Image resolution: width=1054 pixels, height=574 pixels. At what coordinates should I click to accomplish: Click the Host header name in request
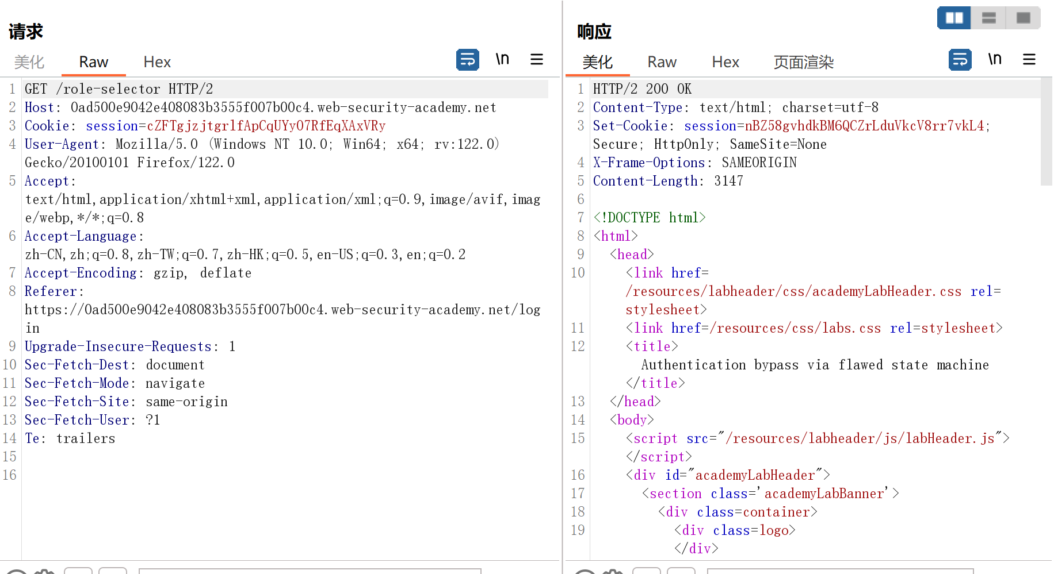[x=39, y=107]
